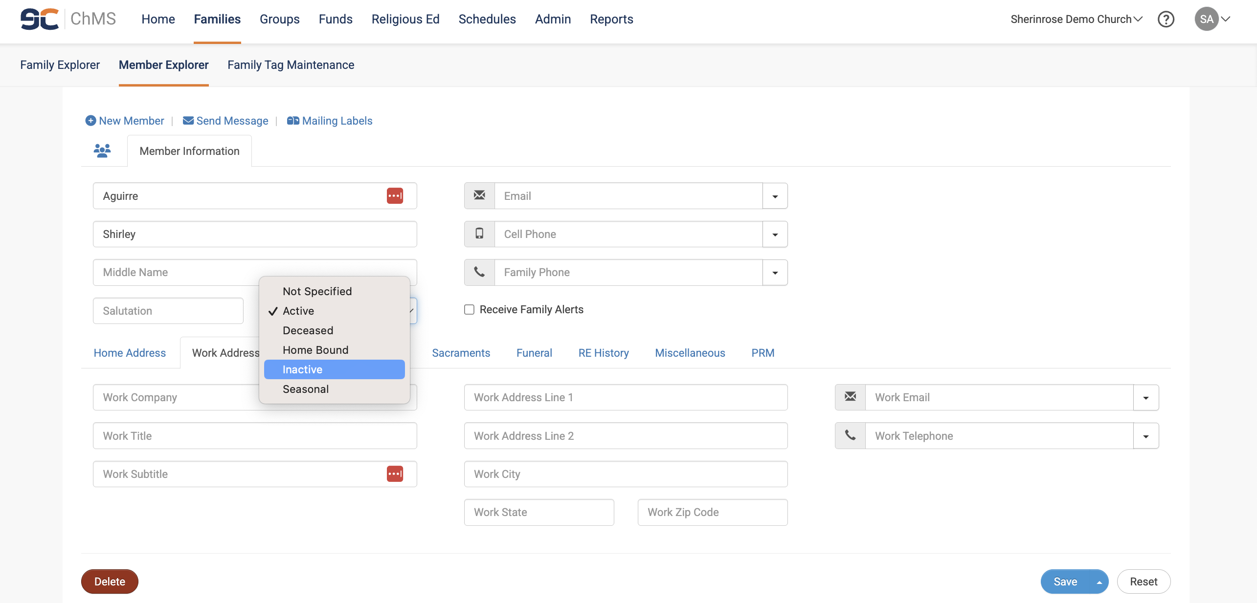Click the mobile icon beside Cell Phone
Image resolution: width=1257 pixels, height=603 pixels.
[479, 234]
